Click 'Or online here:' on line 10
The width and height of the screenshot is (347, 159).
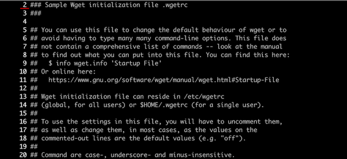(69, 72)
